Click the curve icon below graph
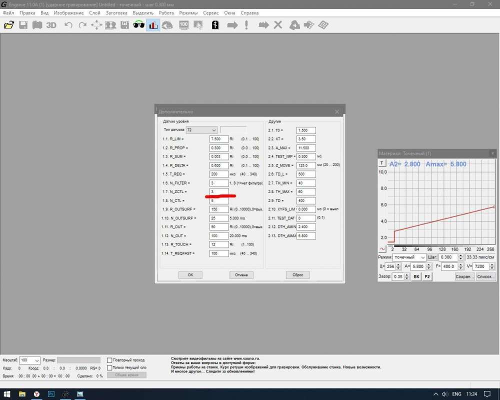The image size is (500, 400). tap(382, 248)
